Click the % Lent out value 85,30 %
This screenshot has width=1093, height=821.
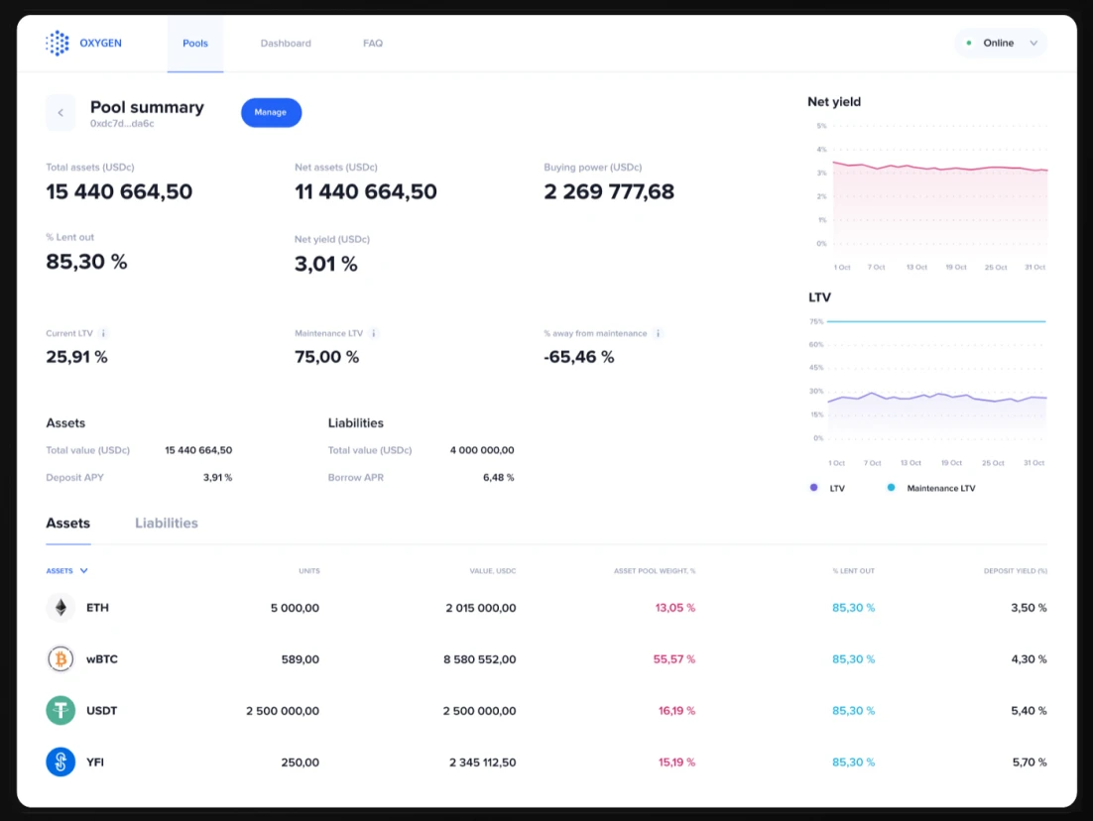pos(86,262)
